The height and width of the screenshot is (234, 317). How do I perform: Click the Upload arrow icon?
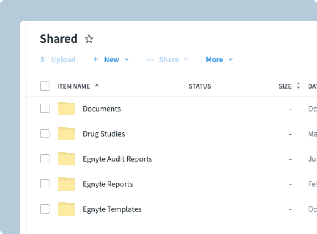(43, 60)
